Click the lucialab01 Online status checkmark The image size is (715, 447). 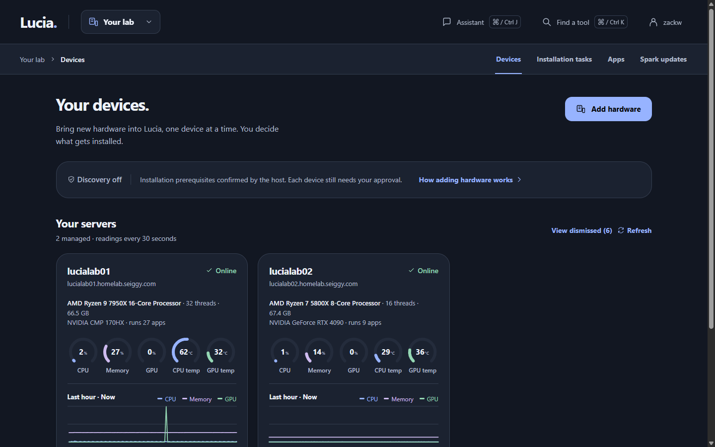(x=210, y=271)
